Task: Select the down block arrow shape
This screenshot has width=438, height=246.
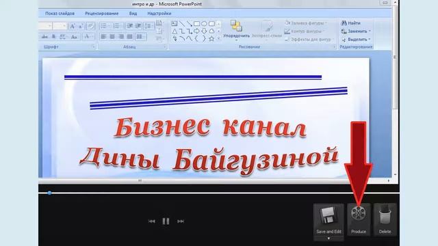Action: point(204,31)
